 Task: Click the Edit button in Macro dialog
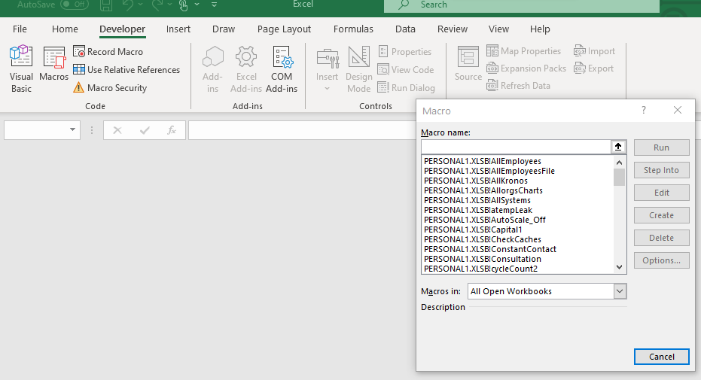(x=661, y=193)
